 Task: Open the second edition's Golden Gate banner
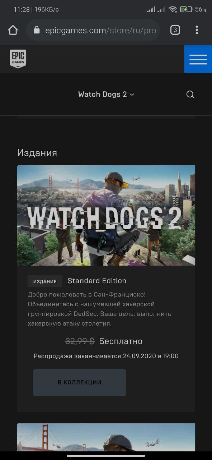point(106,437)
